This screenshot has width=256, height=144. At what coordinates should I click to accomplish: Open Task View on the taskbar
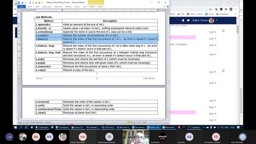pyautogui.click(x=26, y=127)
